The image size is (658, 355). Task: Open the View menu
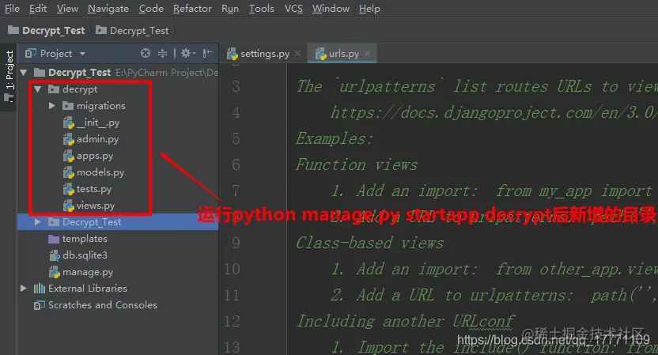click(67, 9)
